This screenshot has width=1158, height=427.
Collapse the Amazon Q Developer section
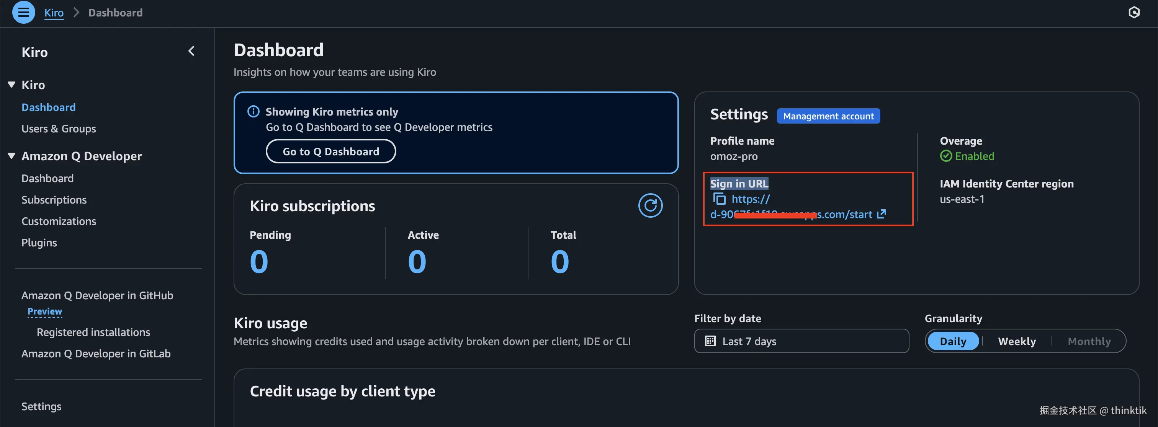point(12,156)
